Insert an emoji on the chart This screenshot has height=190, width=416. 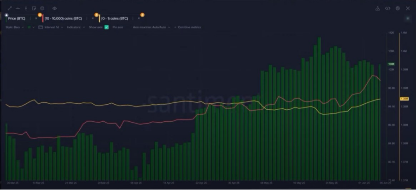coord(42,8)
